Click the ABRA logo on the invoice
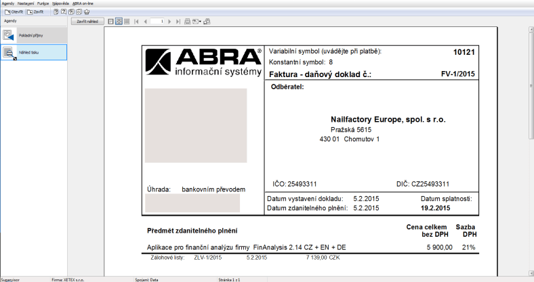Viewport: 534px width, 282px height. [x=203, y=62]
